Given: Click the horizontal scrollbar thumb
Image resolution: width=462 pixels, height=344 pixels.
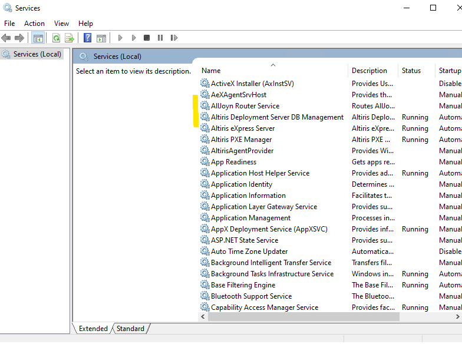Looking at the screenshot, I should (x=303, y=317).
